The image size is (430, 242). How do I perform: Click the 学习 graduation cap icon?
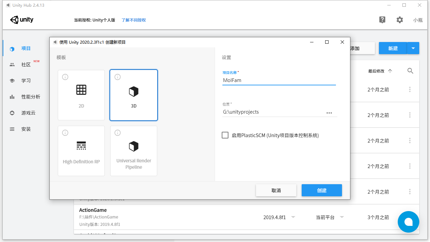point(12,81)
